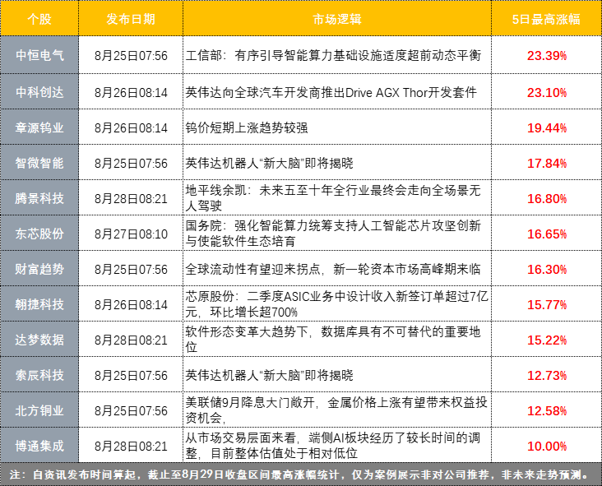Click the 工信部 computing infrastructure logic text
The height and width of the screenshot is (486, 602).
click(333, 55)
